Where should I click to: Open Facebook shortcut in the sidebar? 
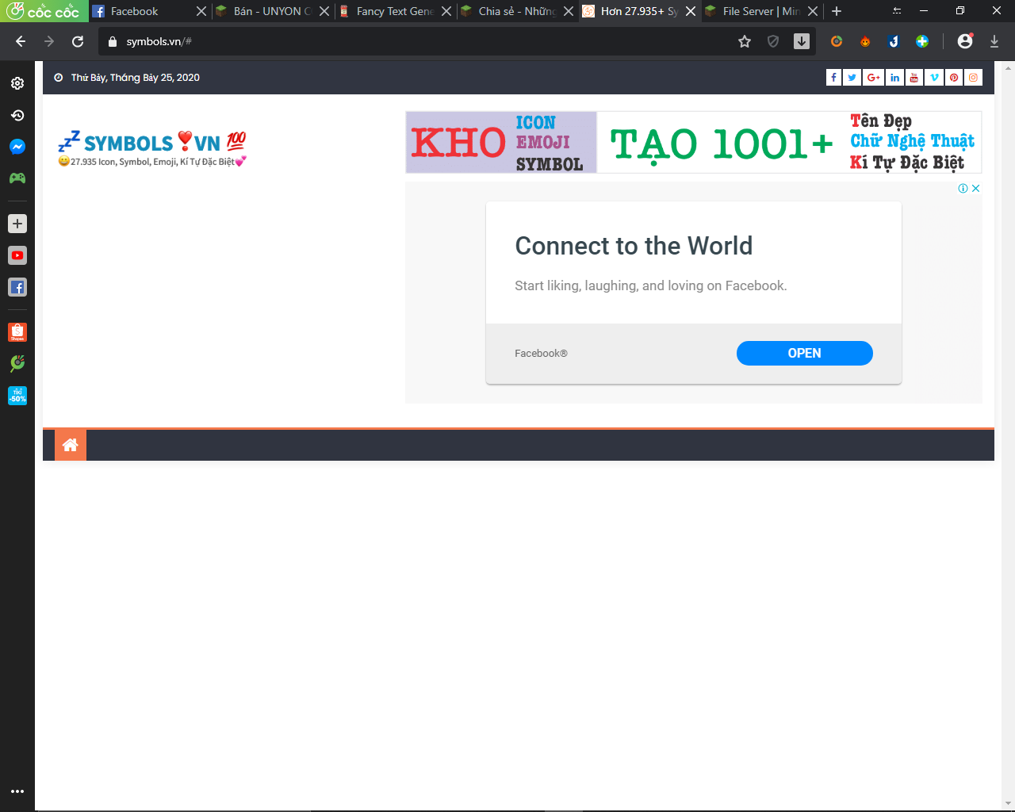(17, 287)
